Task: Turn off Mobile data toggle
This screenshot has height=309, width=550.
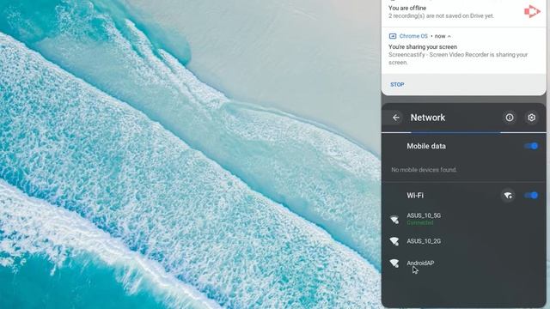Action: pyautogui.click(x=531, y=146)
